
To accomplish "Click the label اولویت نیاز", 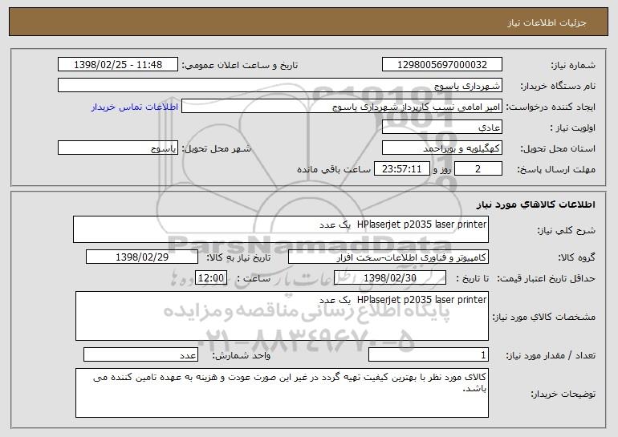I will click(573, 128).
